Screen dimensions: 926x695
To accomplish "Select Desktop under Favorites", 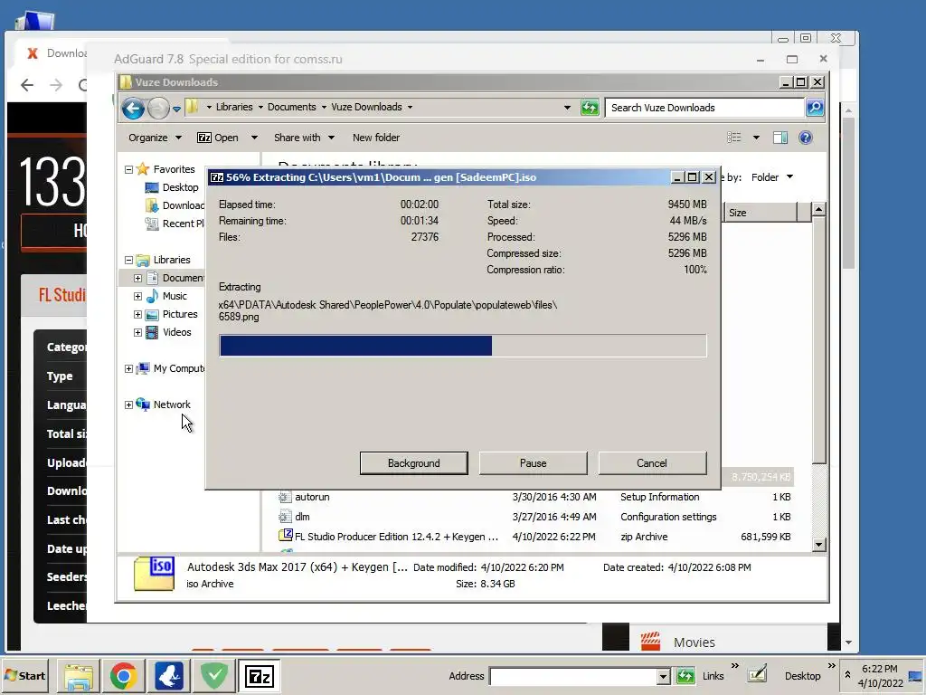I will coord(180,187).
